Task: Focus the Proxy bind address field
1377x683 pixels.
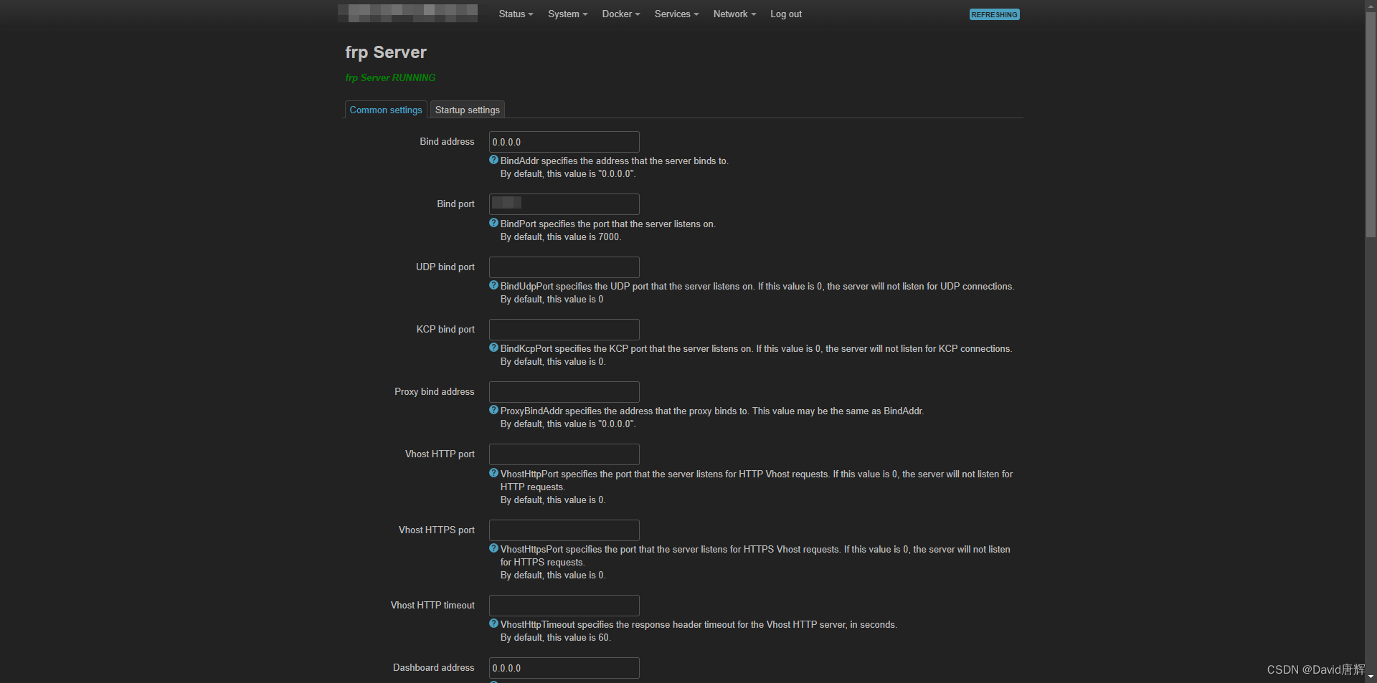Action: click(x=564, y=392)
